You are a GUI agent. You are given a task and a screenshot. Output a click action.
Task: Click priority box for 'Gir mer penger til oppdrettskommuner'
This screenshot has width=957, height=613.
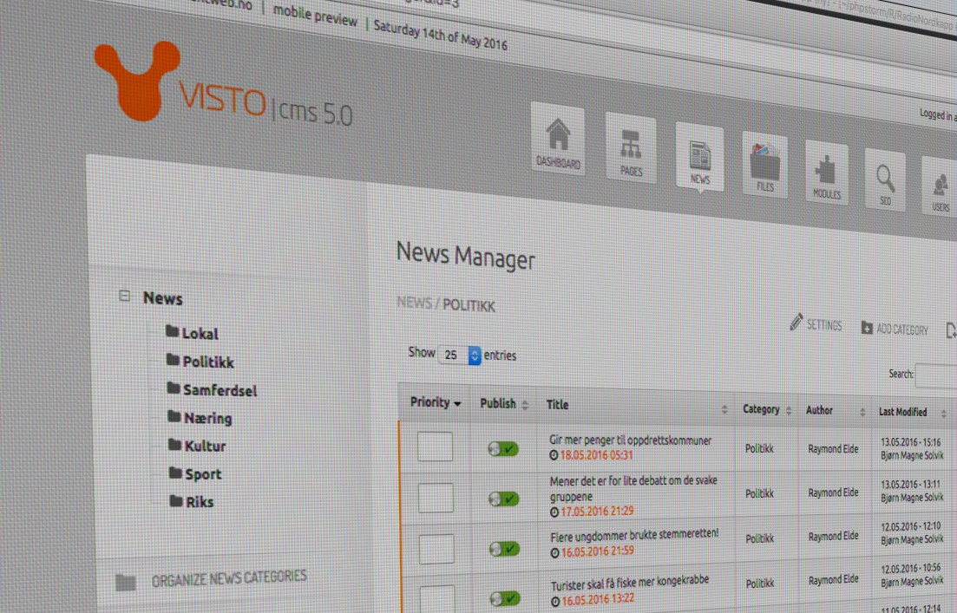coord(436,446)
